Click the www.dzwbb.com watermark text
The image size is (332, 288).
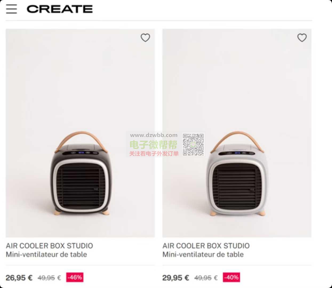[x=154, y=135]
